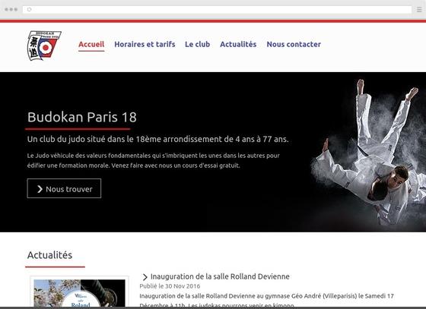Screen dimensions: 426x309
Task: Open the Inauguration de la salle Rolland Devienne article
Action: point(220,276)
